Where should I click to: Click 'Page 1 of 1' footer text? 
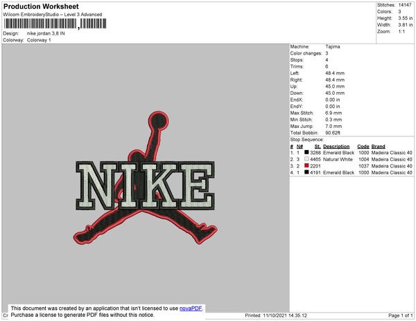400,315
